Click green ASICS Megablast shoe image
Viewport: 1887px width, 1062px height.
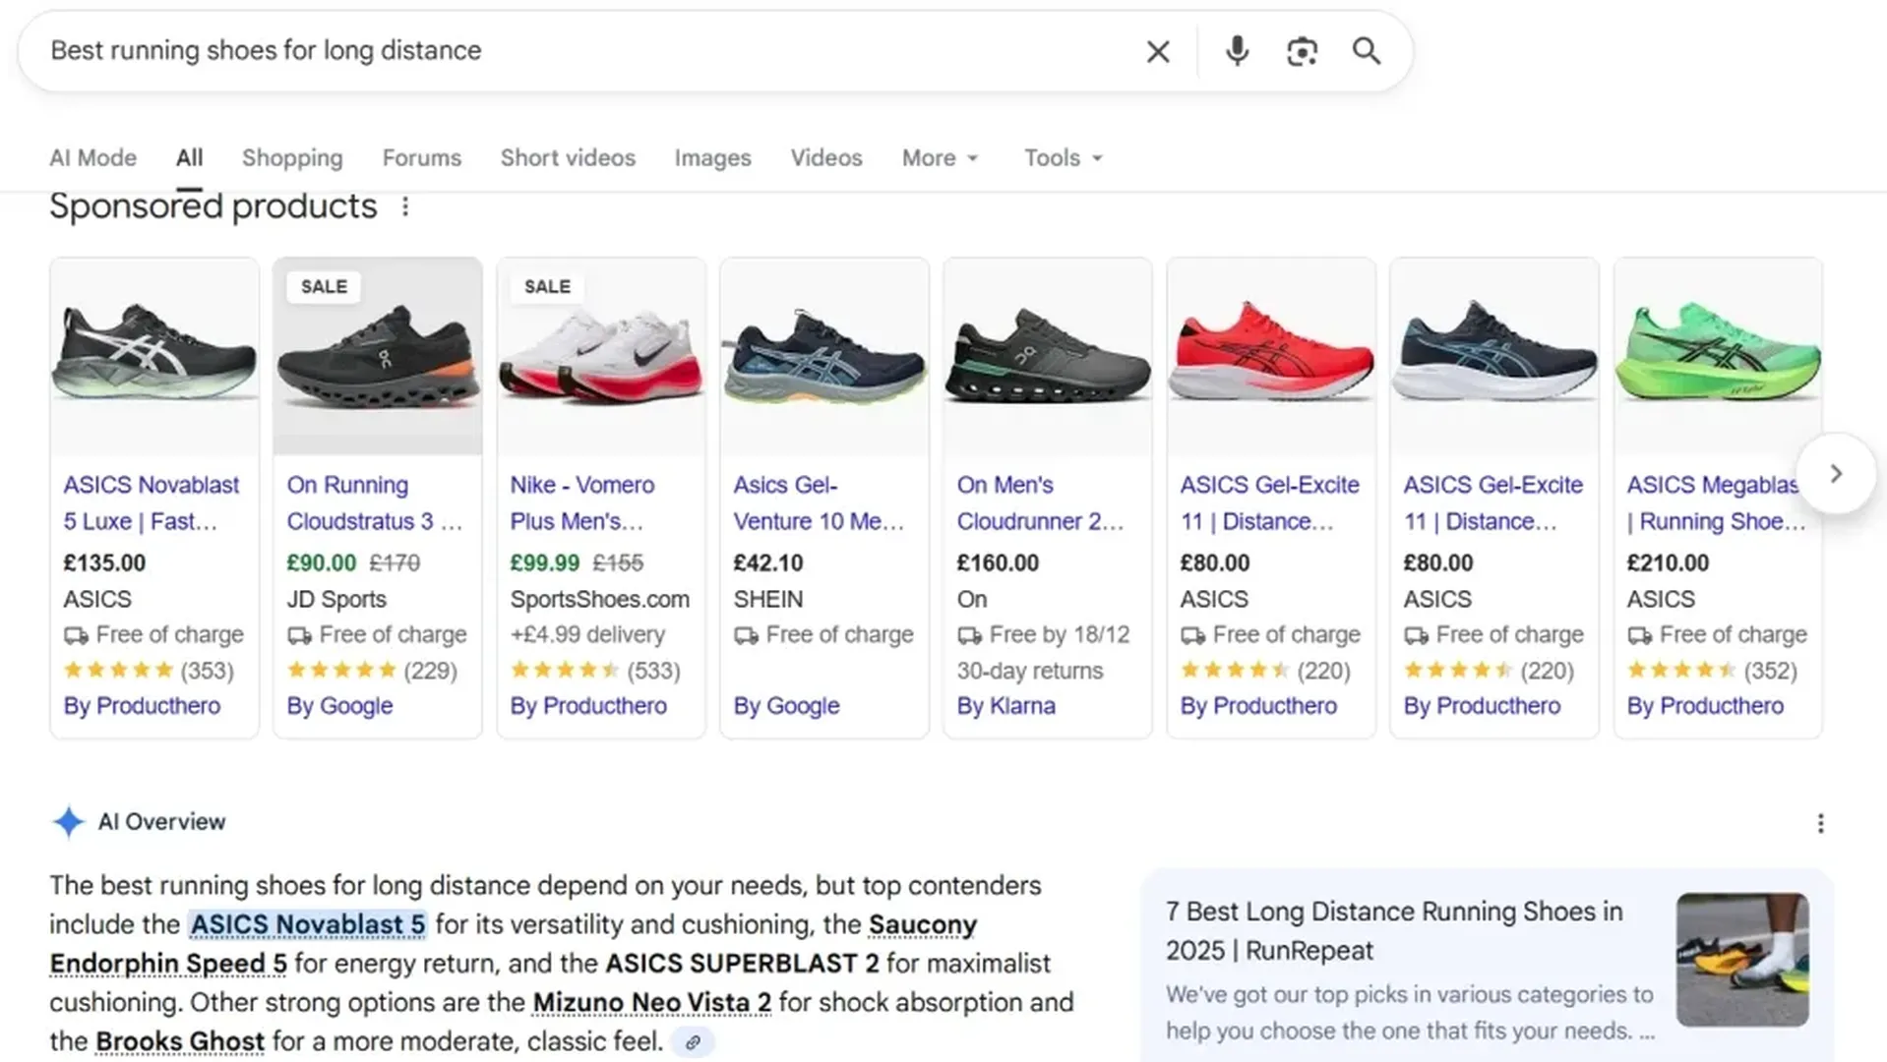click(1718, 356)
